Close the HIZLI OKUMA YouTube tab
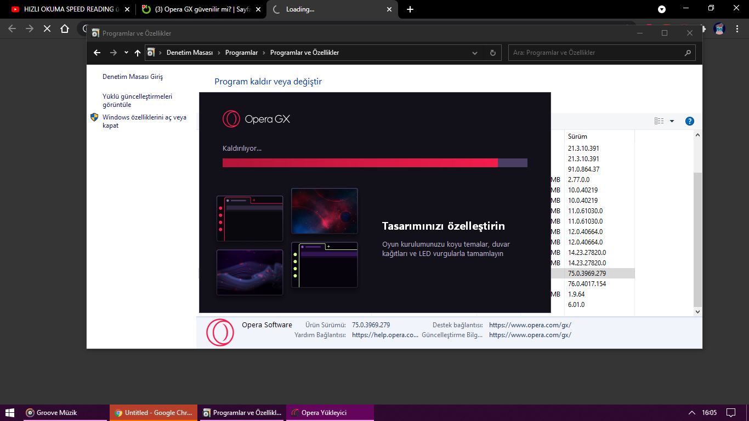The width and height of the screenshot is (749, 421). [127, 9]
